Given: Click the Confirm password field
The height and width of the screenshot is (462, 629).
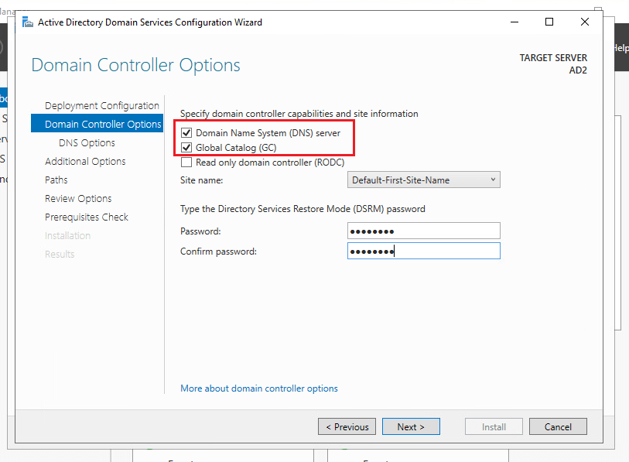Looking at the screenshot, I should [424, 250].
